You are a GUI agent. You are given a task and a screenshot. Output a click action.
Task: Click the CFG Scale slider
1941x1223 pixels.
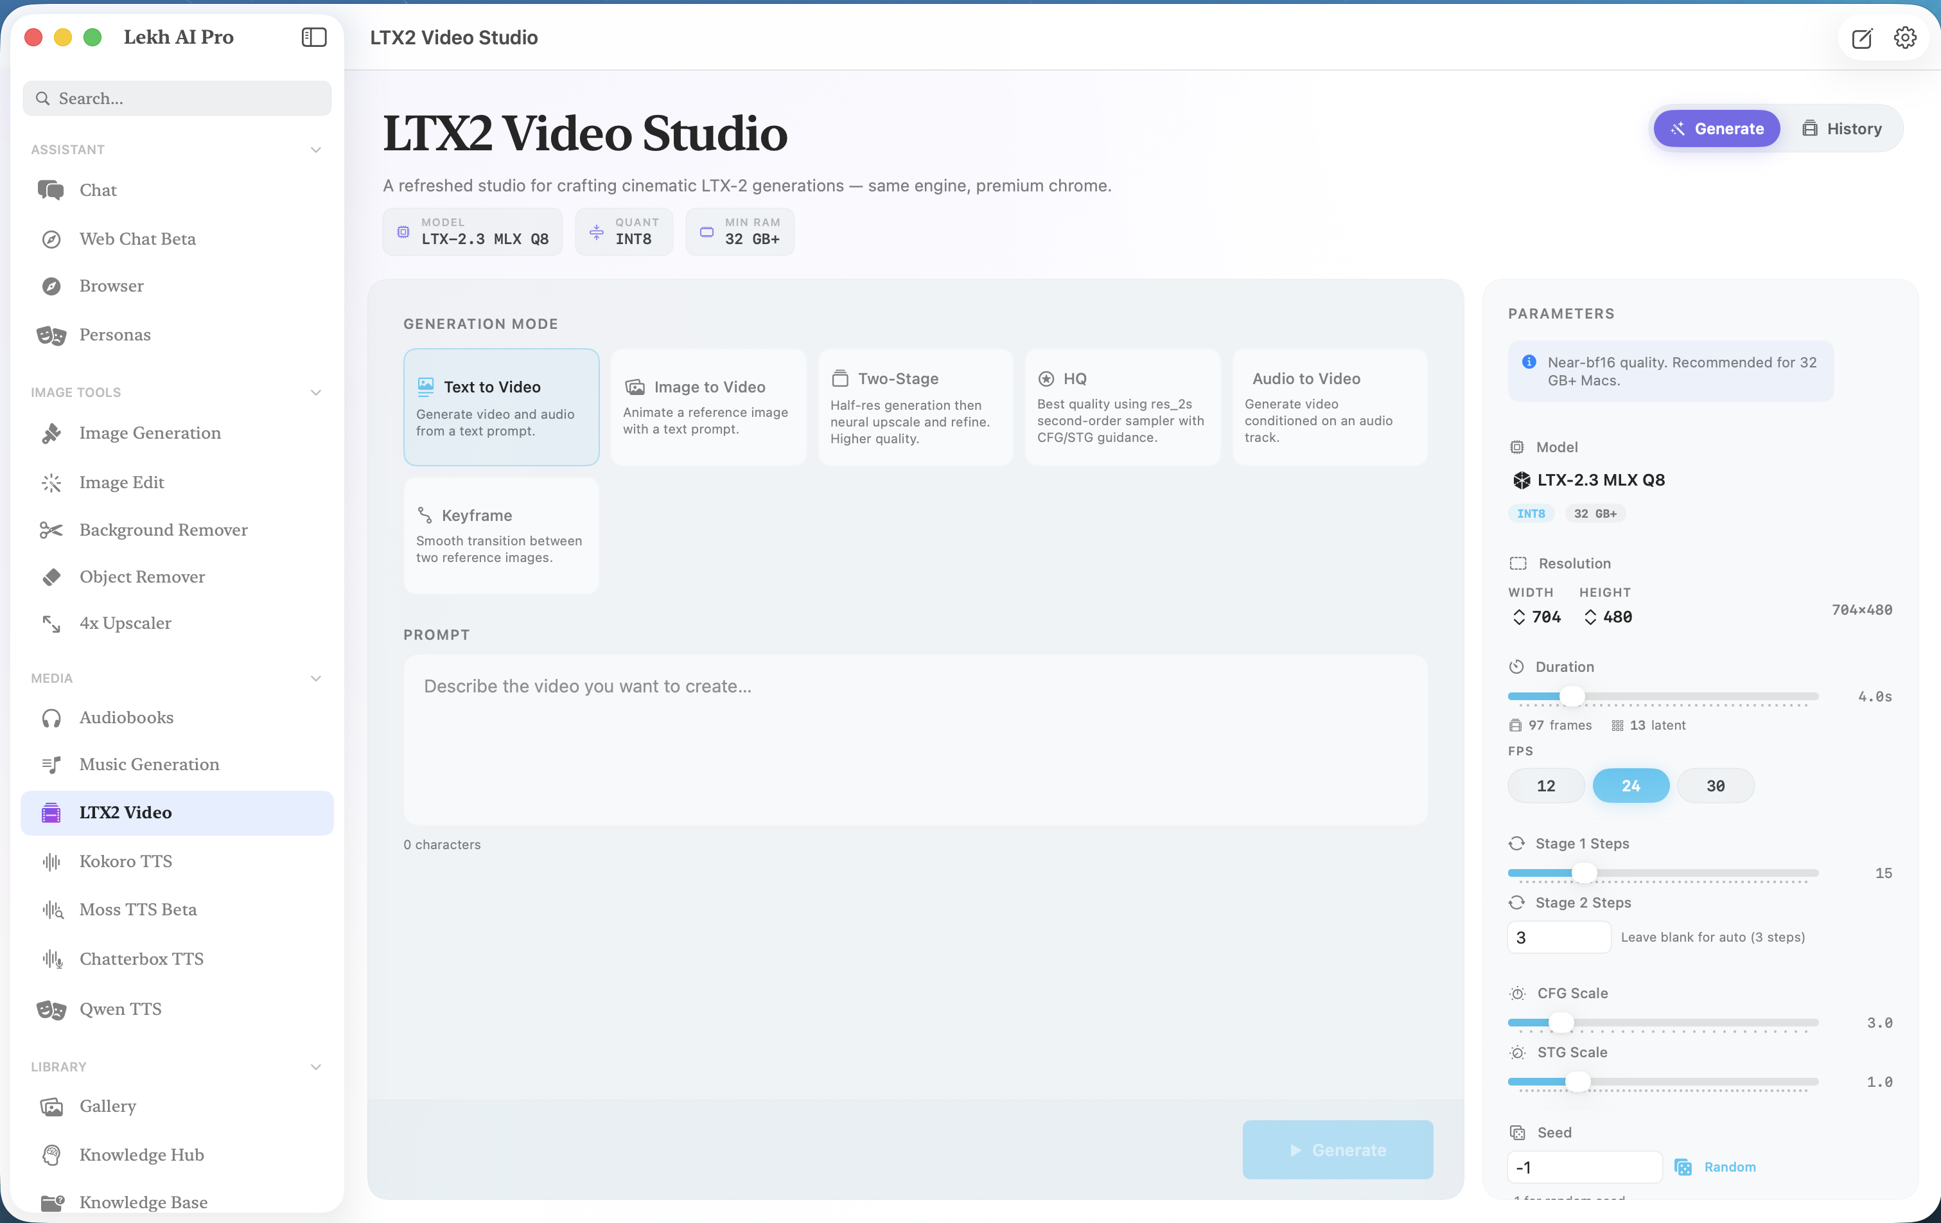1663,1023
